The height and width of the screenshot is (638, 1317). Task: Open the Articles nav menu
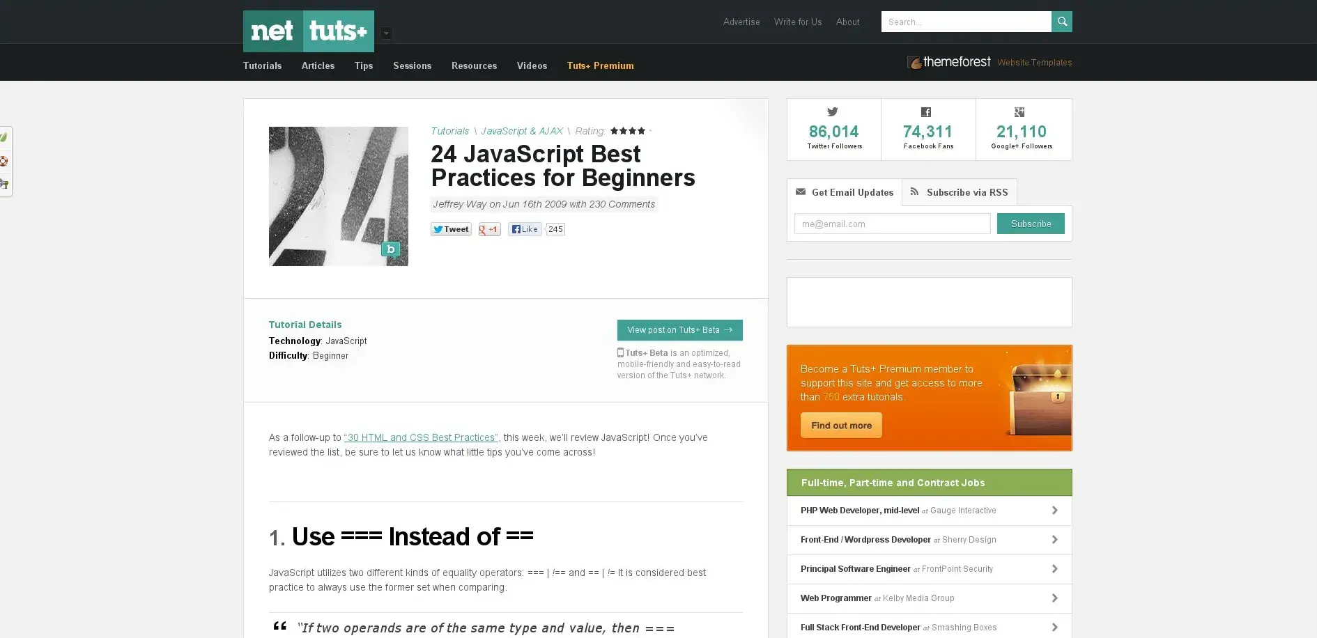pyautogui.click(x=318, y=65)
